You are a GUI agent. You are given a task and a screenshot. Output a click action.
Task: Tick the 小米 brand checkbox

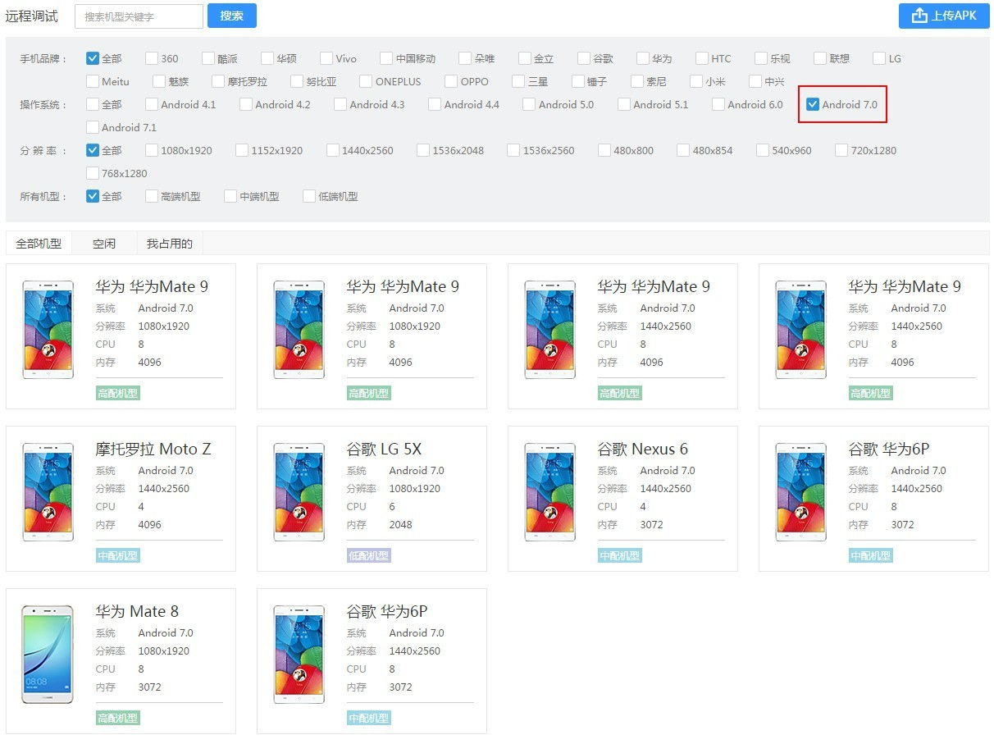click(696, 81)
